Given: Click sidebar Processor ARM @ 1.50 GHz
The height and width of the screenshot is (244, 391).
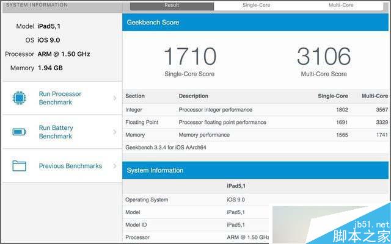Looking at the screenshot, I should [x=64, y=54].
